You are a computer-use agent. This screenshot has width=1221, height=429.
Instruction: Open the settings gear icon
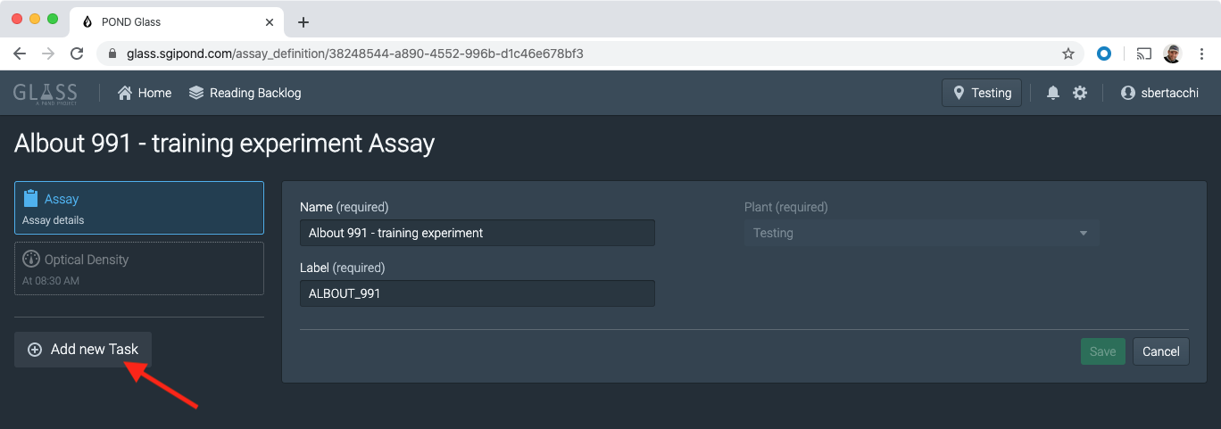pyautogui.click(x=1080, y=93)
